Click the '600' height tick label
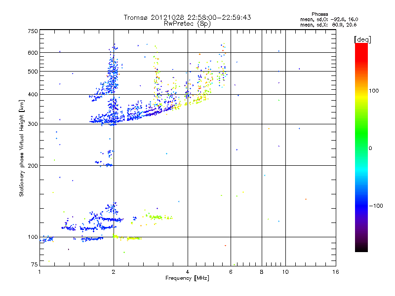This screenshot has width=395, height=296. 33,53
